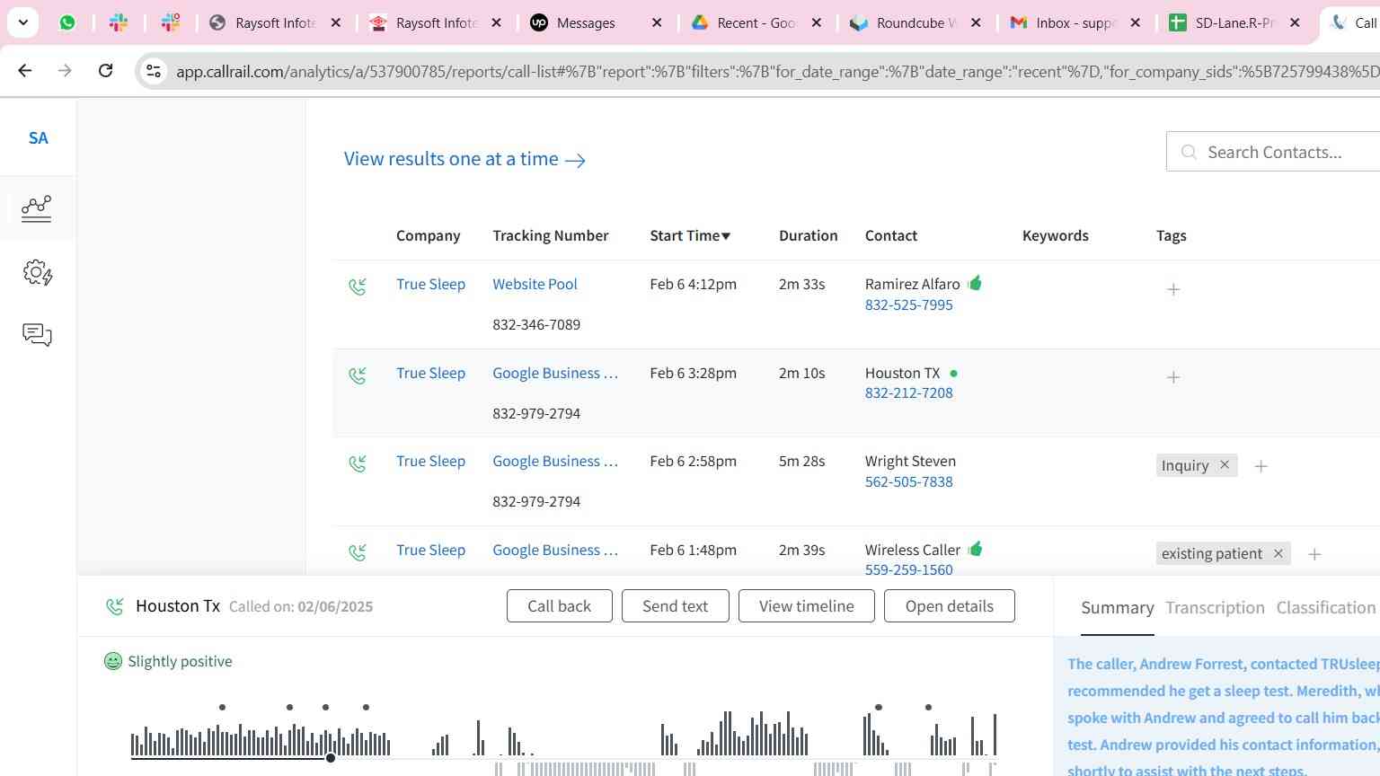The width and height of the screenshot is (1380, 776).
Task: Open the settings gear icon in sidebar
Action: point(37,272)
